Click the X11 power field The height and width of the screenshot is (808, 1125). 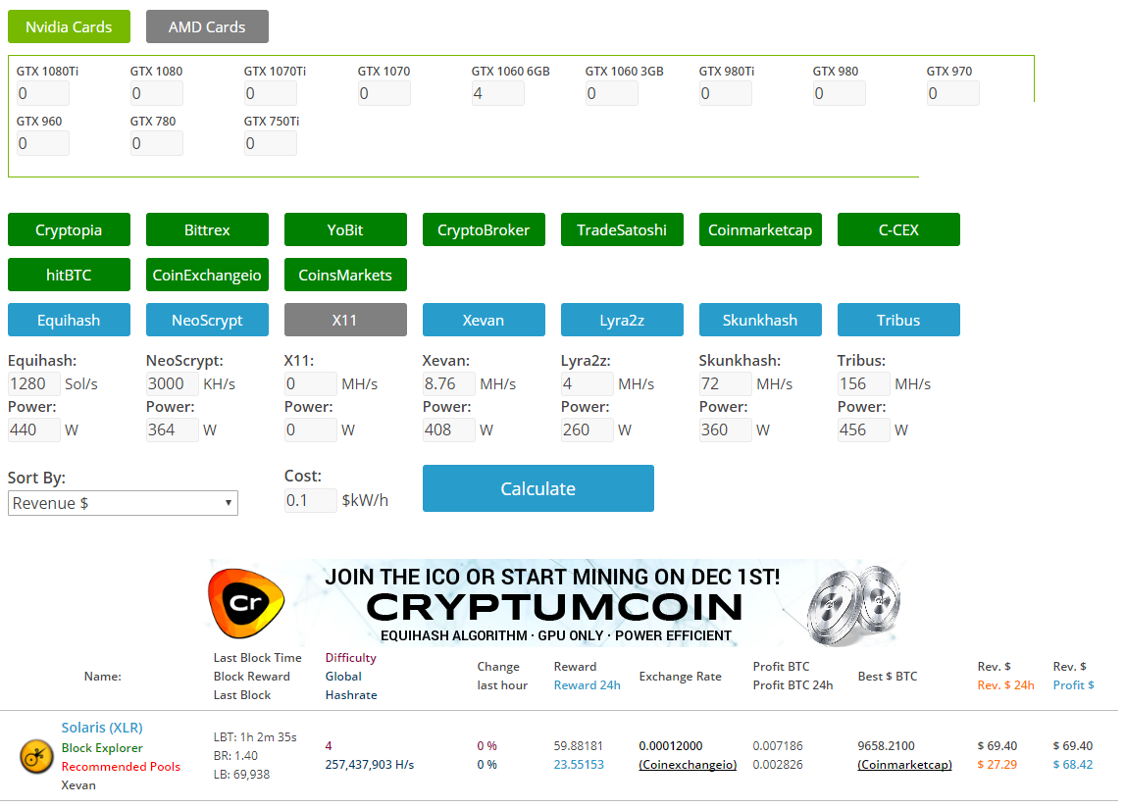click(311, 429)
